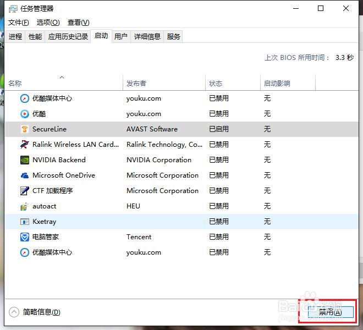
Task: Click the 已禁用 status of Kxetray
Action: [x=219, y=222]
